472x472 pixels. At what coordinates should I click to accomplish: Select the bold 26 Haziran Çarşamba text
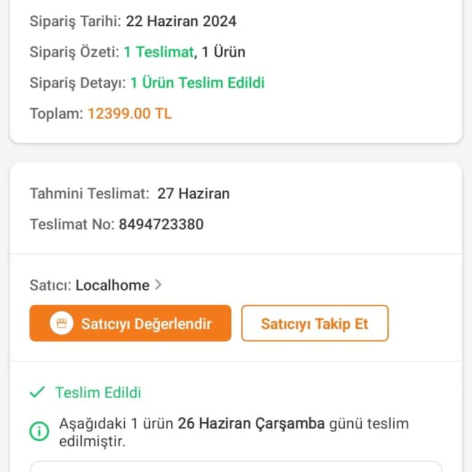tap(251, 423)
